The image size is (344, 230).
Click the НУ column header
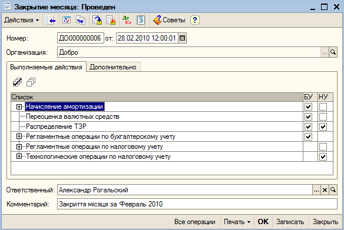coord(325,97)
